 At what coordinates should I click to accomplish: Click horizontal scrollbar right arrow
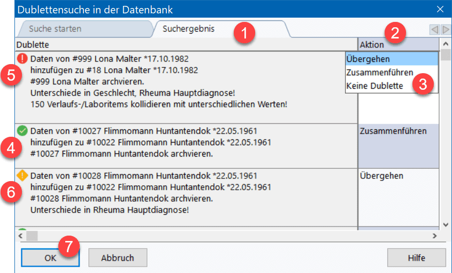(x=434, y=235)
